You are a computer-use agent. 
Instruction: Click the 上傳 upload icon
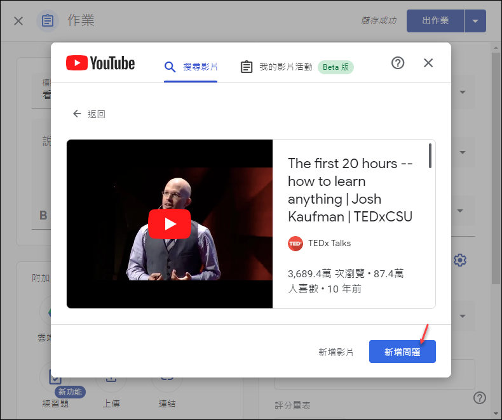[x=111, y=379]
